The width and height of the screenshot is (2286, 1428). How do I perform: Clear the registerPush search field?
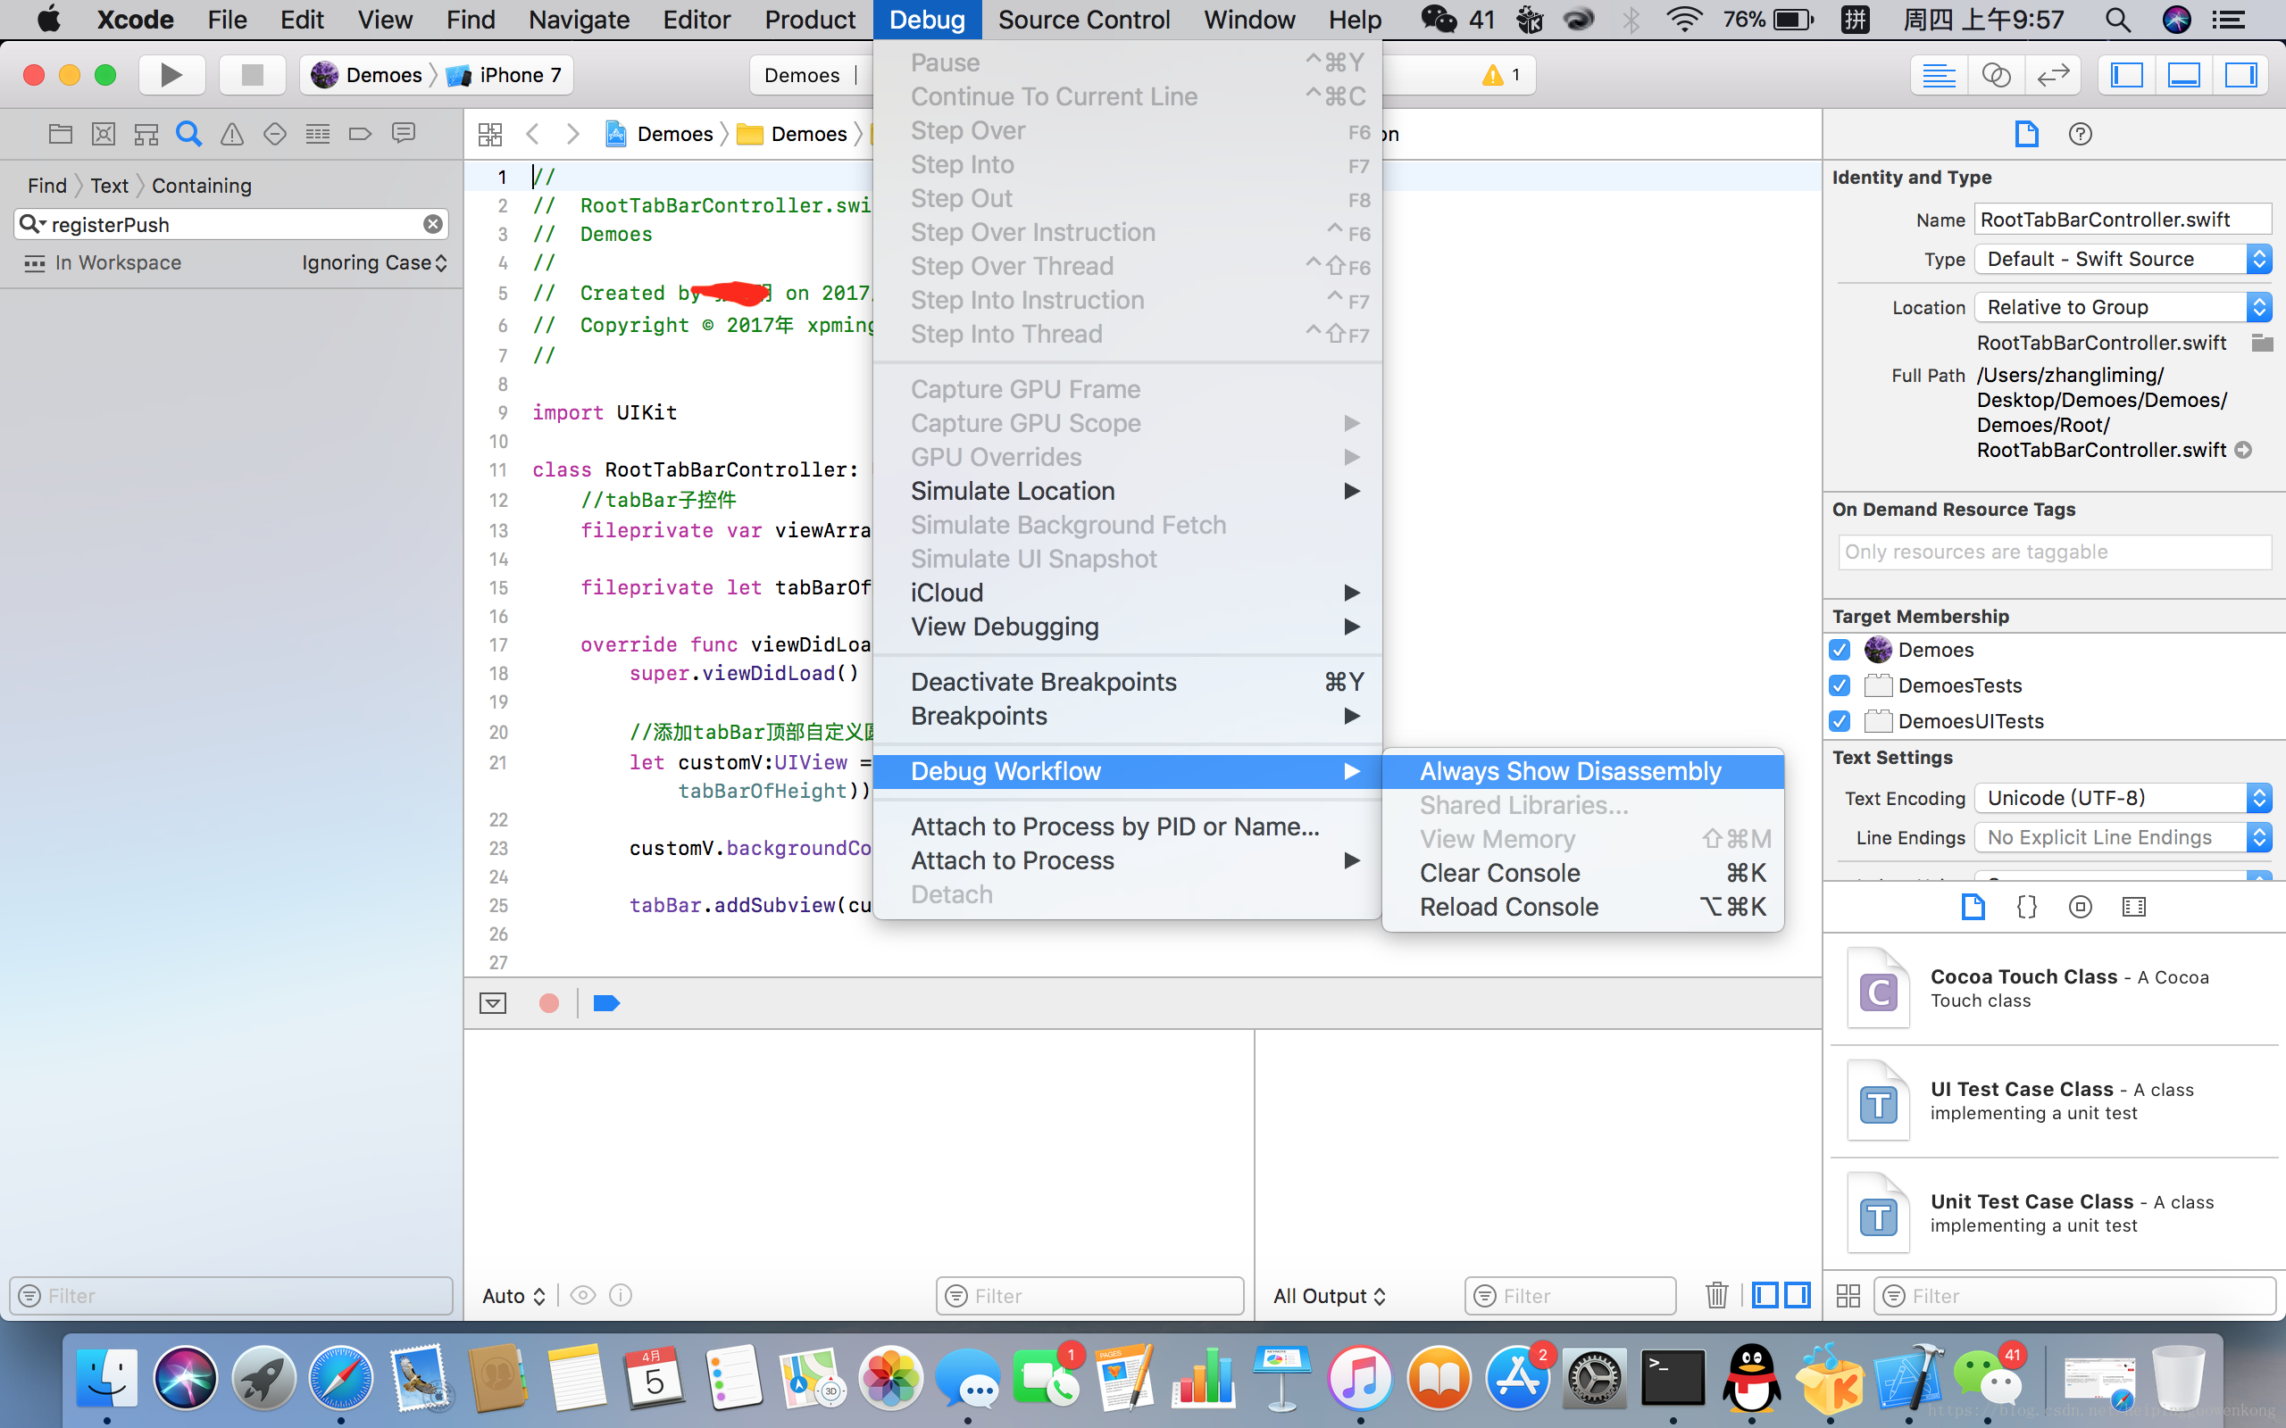tap(432, 224)
